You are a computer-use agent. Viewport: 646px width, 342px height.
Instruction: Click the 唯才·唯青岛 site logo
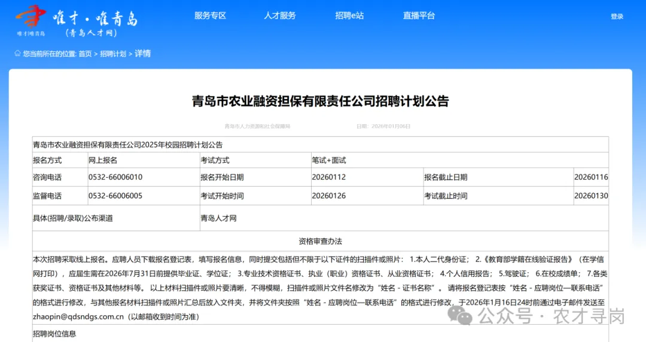[76, 21]
